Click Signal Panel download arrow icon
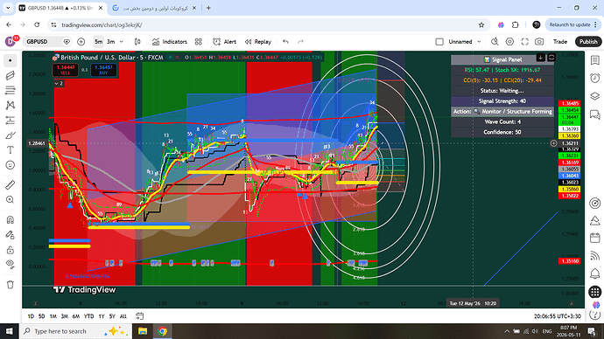The width and height of the screenshot is (604, 339). (540, 58)
